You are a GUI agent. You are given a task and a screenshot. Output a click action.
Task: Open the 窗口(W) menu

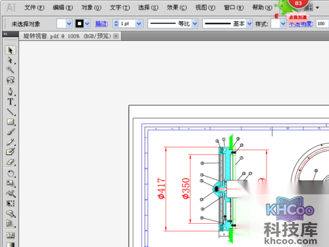point(234,8)
